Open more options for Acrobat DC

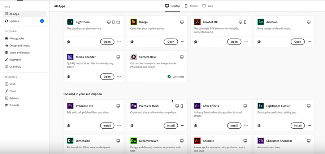(x=246, y=42)
